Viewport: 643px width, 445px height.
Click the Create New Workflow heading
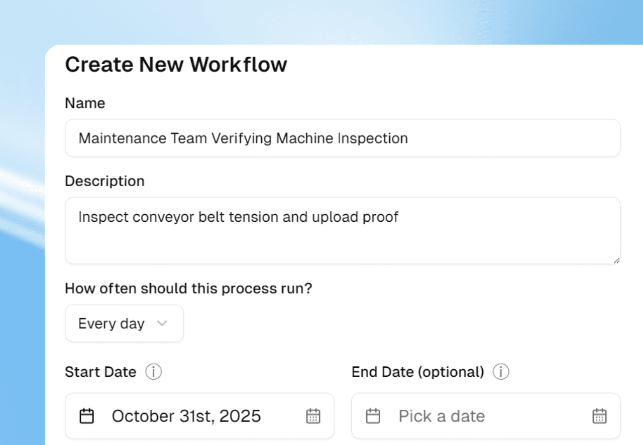[x=176, y=65]
